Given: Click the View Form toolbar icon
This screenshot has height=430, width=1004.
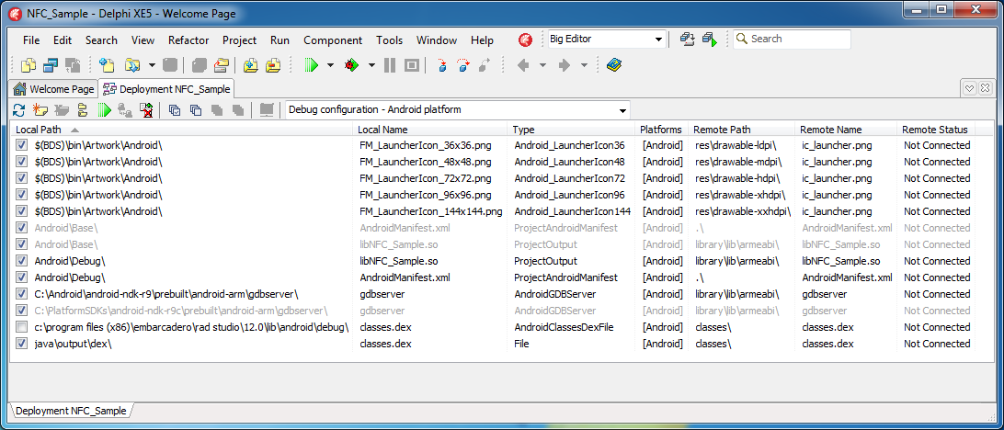Looking at the screenshot, I should (x=50, y=65).
